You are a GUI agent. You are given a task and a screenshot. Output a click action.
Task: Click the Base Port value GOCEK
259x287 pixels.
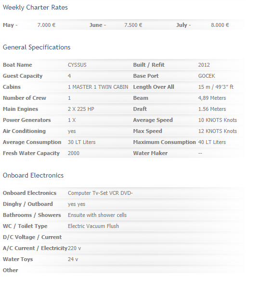click(x=207, y=76)
